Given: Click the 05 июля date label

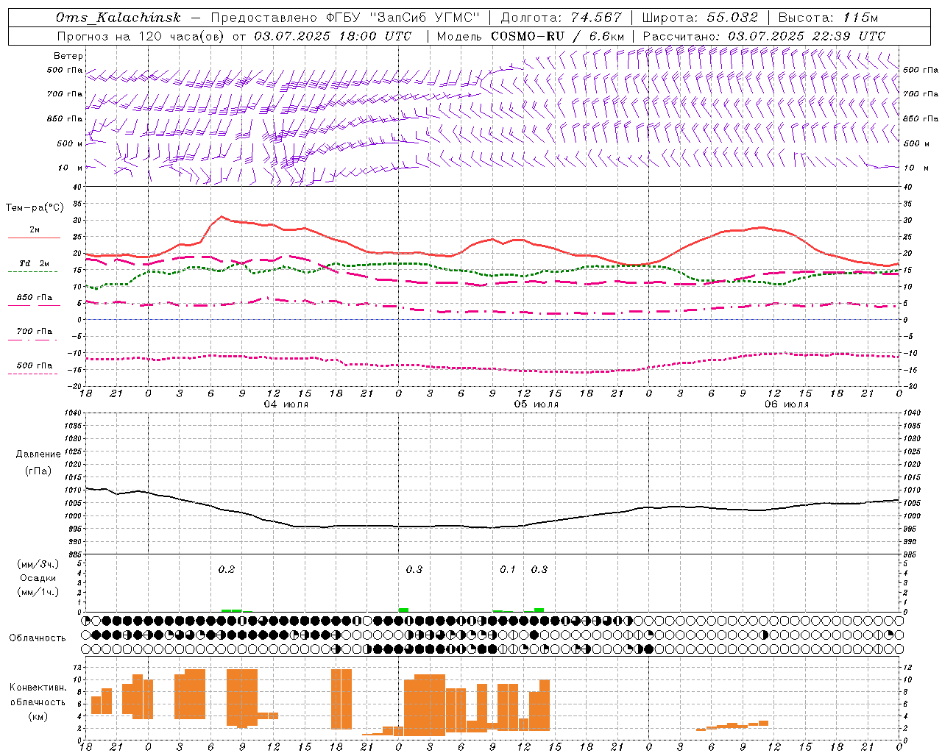Looking at the screenshot, I should click(x=536, y=404).
